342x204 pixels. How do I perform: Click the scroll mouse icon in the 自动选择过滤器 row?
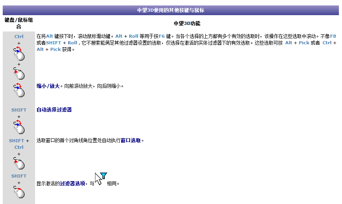(x=19, y=127)
